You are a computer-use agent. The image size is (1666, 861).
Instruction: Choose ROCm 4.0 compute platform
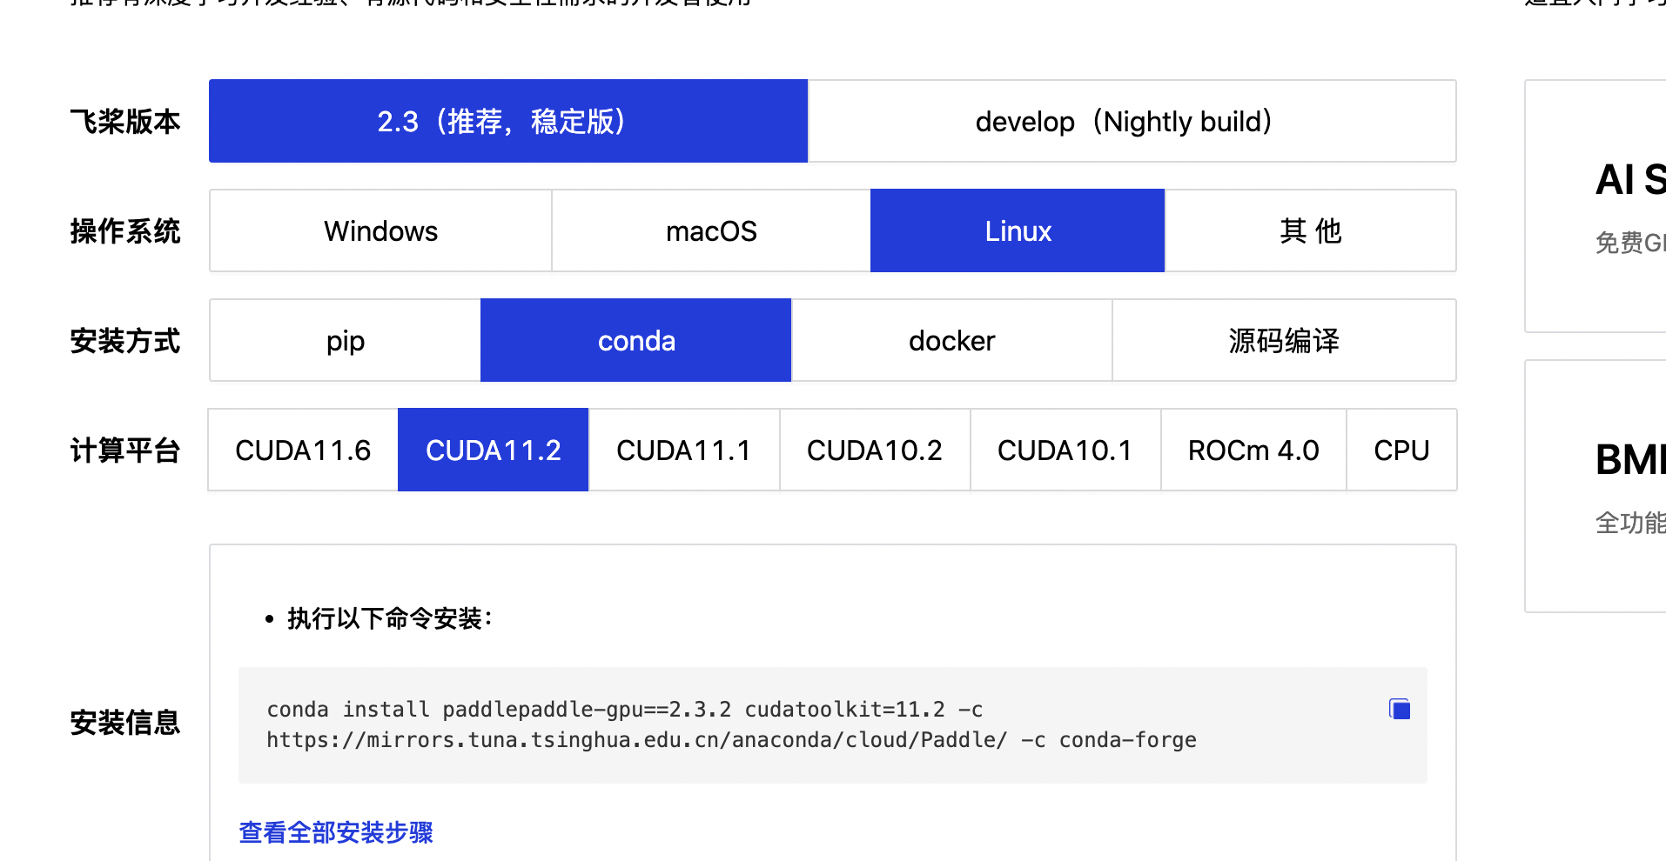1253,450
